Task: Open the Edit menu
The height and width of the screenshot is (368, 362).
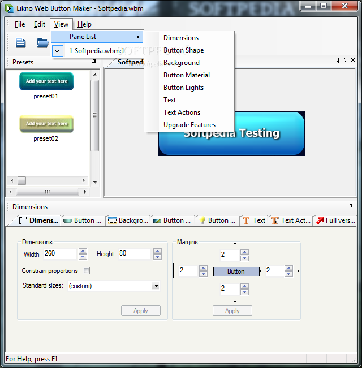Action: pos(39,24)
